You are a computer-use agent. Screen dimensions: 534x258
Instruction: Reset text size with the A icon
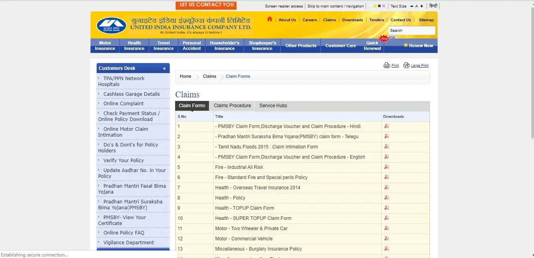tap(417, 6)
